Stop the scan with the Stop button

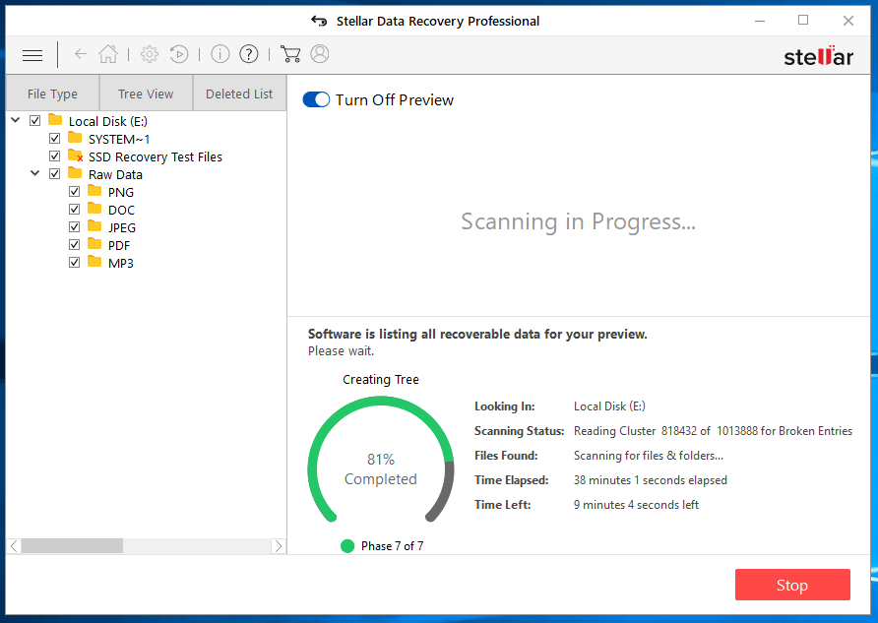coord(792,585)
